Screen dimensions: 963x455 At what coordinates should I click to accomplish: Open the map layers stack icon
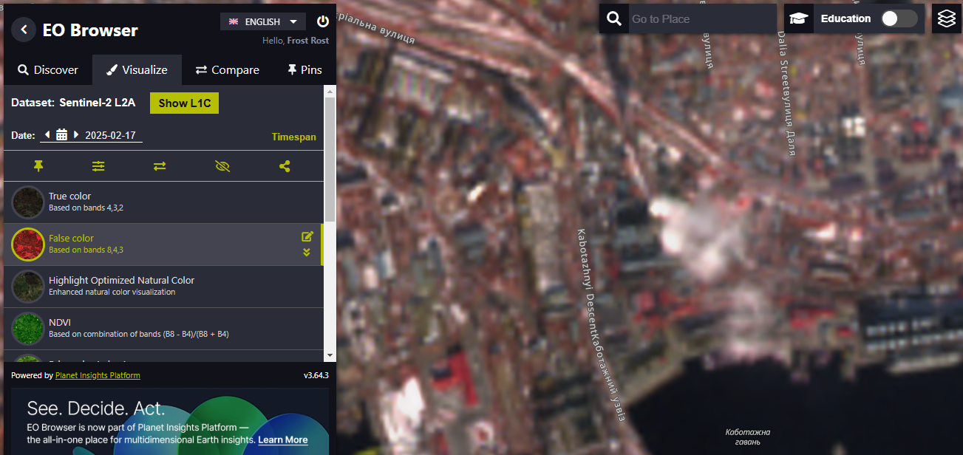click(947, 18)
